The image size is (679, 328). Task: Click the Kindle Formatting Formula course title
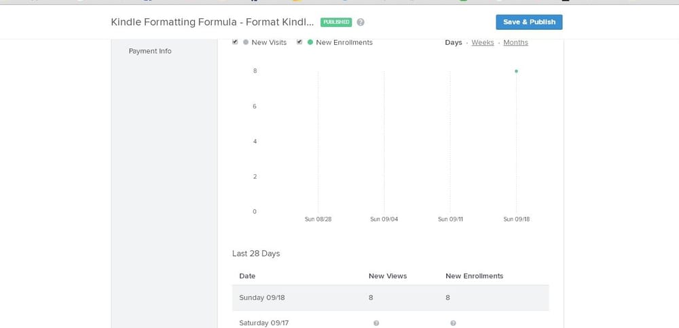click(212, 22)
